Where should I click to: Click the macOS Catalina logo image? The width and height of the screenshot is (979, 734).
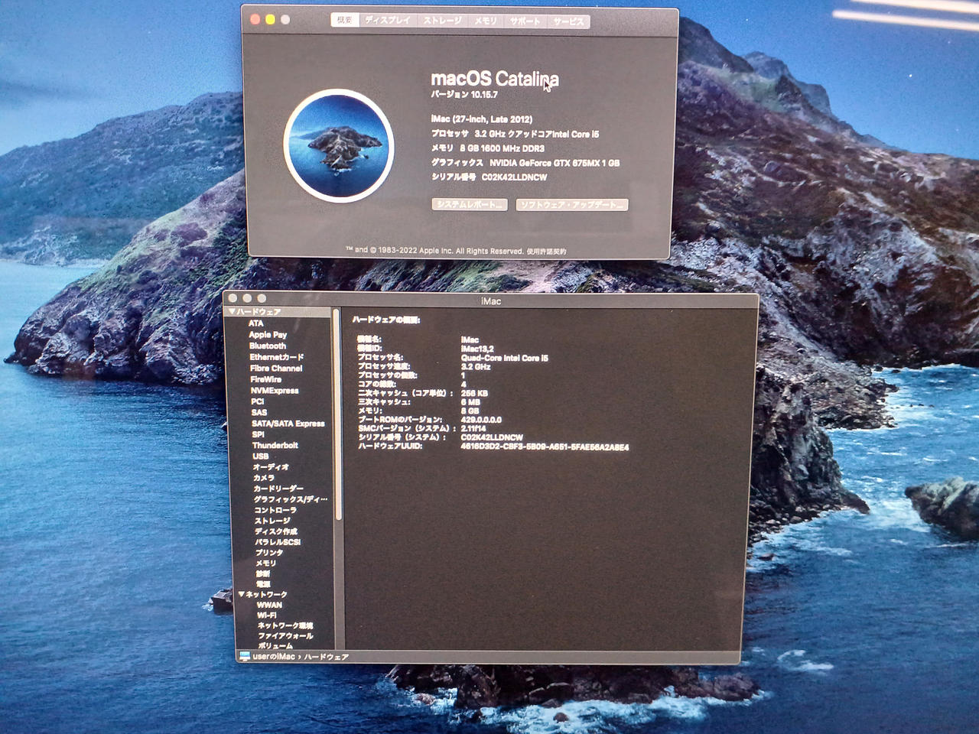(339, 145)
